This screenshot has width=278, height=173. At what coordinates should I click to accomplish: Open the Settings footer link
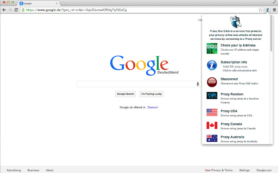(x=245, y=170)
